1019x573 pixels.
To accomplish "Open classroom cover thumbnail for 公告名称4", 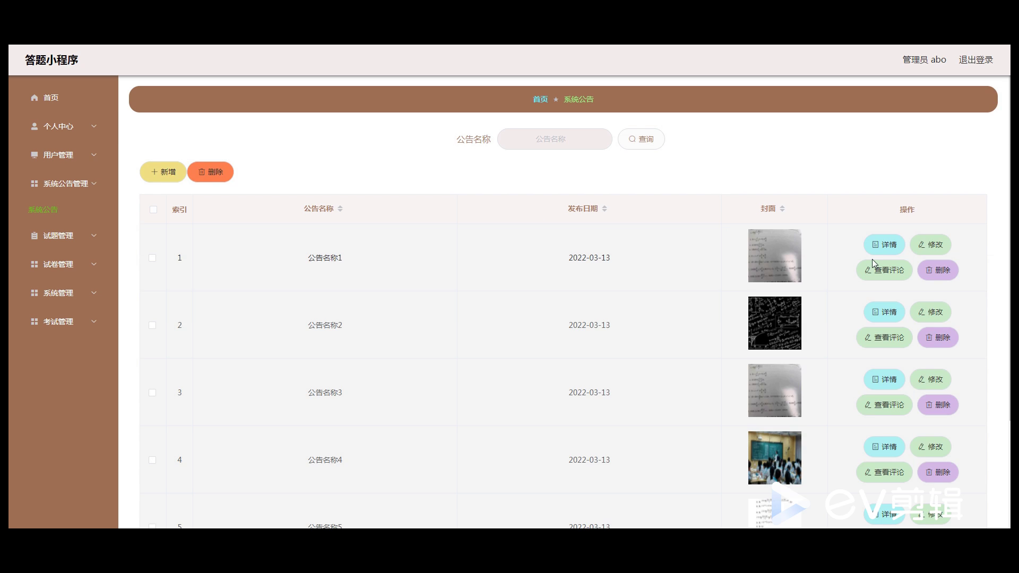I will (775, 458).
